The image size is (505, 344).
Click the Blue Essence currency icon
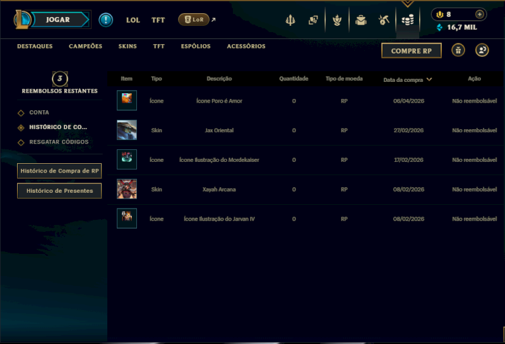coord(439,27)
